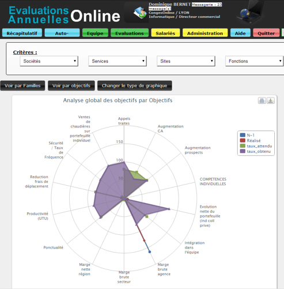Click the chart download icon
This screenshot has height=289, width=284.
tap(271, 100)
